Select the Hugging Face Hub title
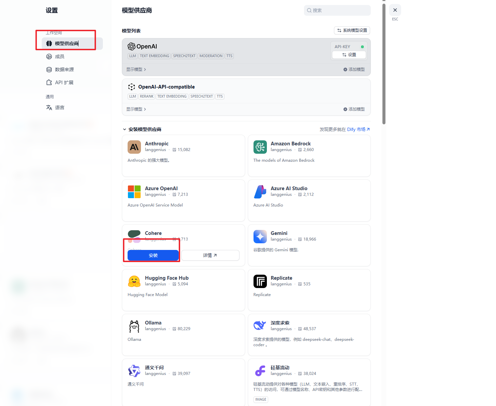Screen dimensions: 496x406 pyautogui.click(x=167, y=278)
